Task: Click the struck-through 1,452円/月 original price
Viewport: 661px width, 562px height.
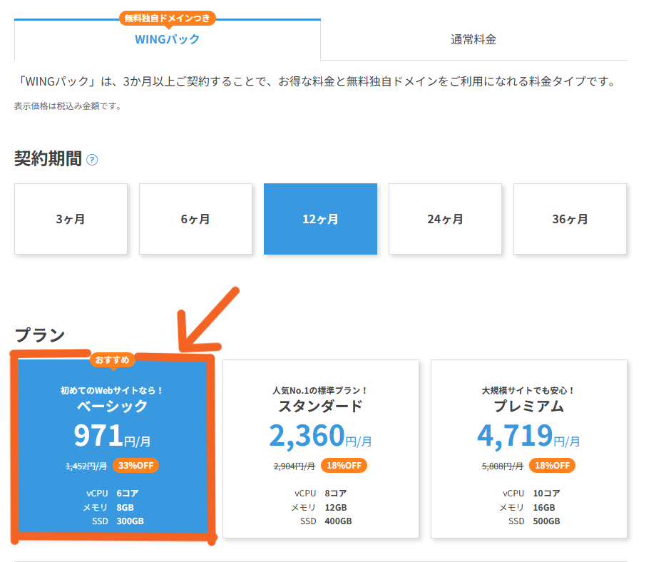Action: click(x=86, y=466)
